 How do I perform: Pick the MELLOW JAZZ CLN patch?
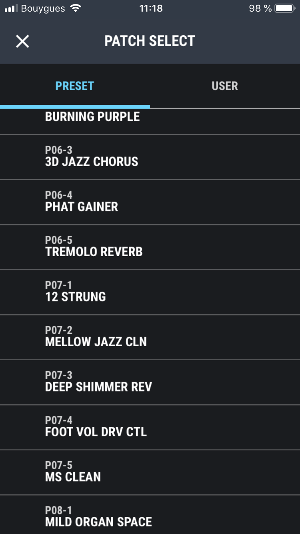click(x=96, y=337)
